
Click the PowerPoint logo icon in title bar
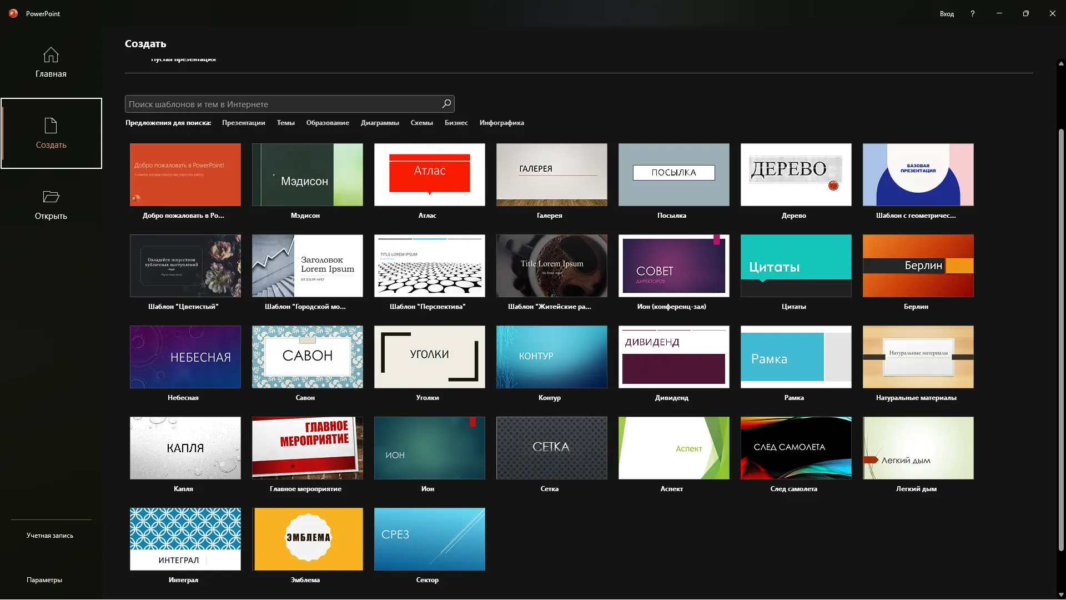pyautogui.click(x=13, y=13)
